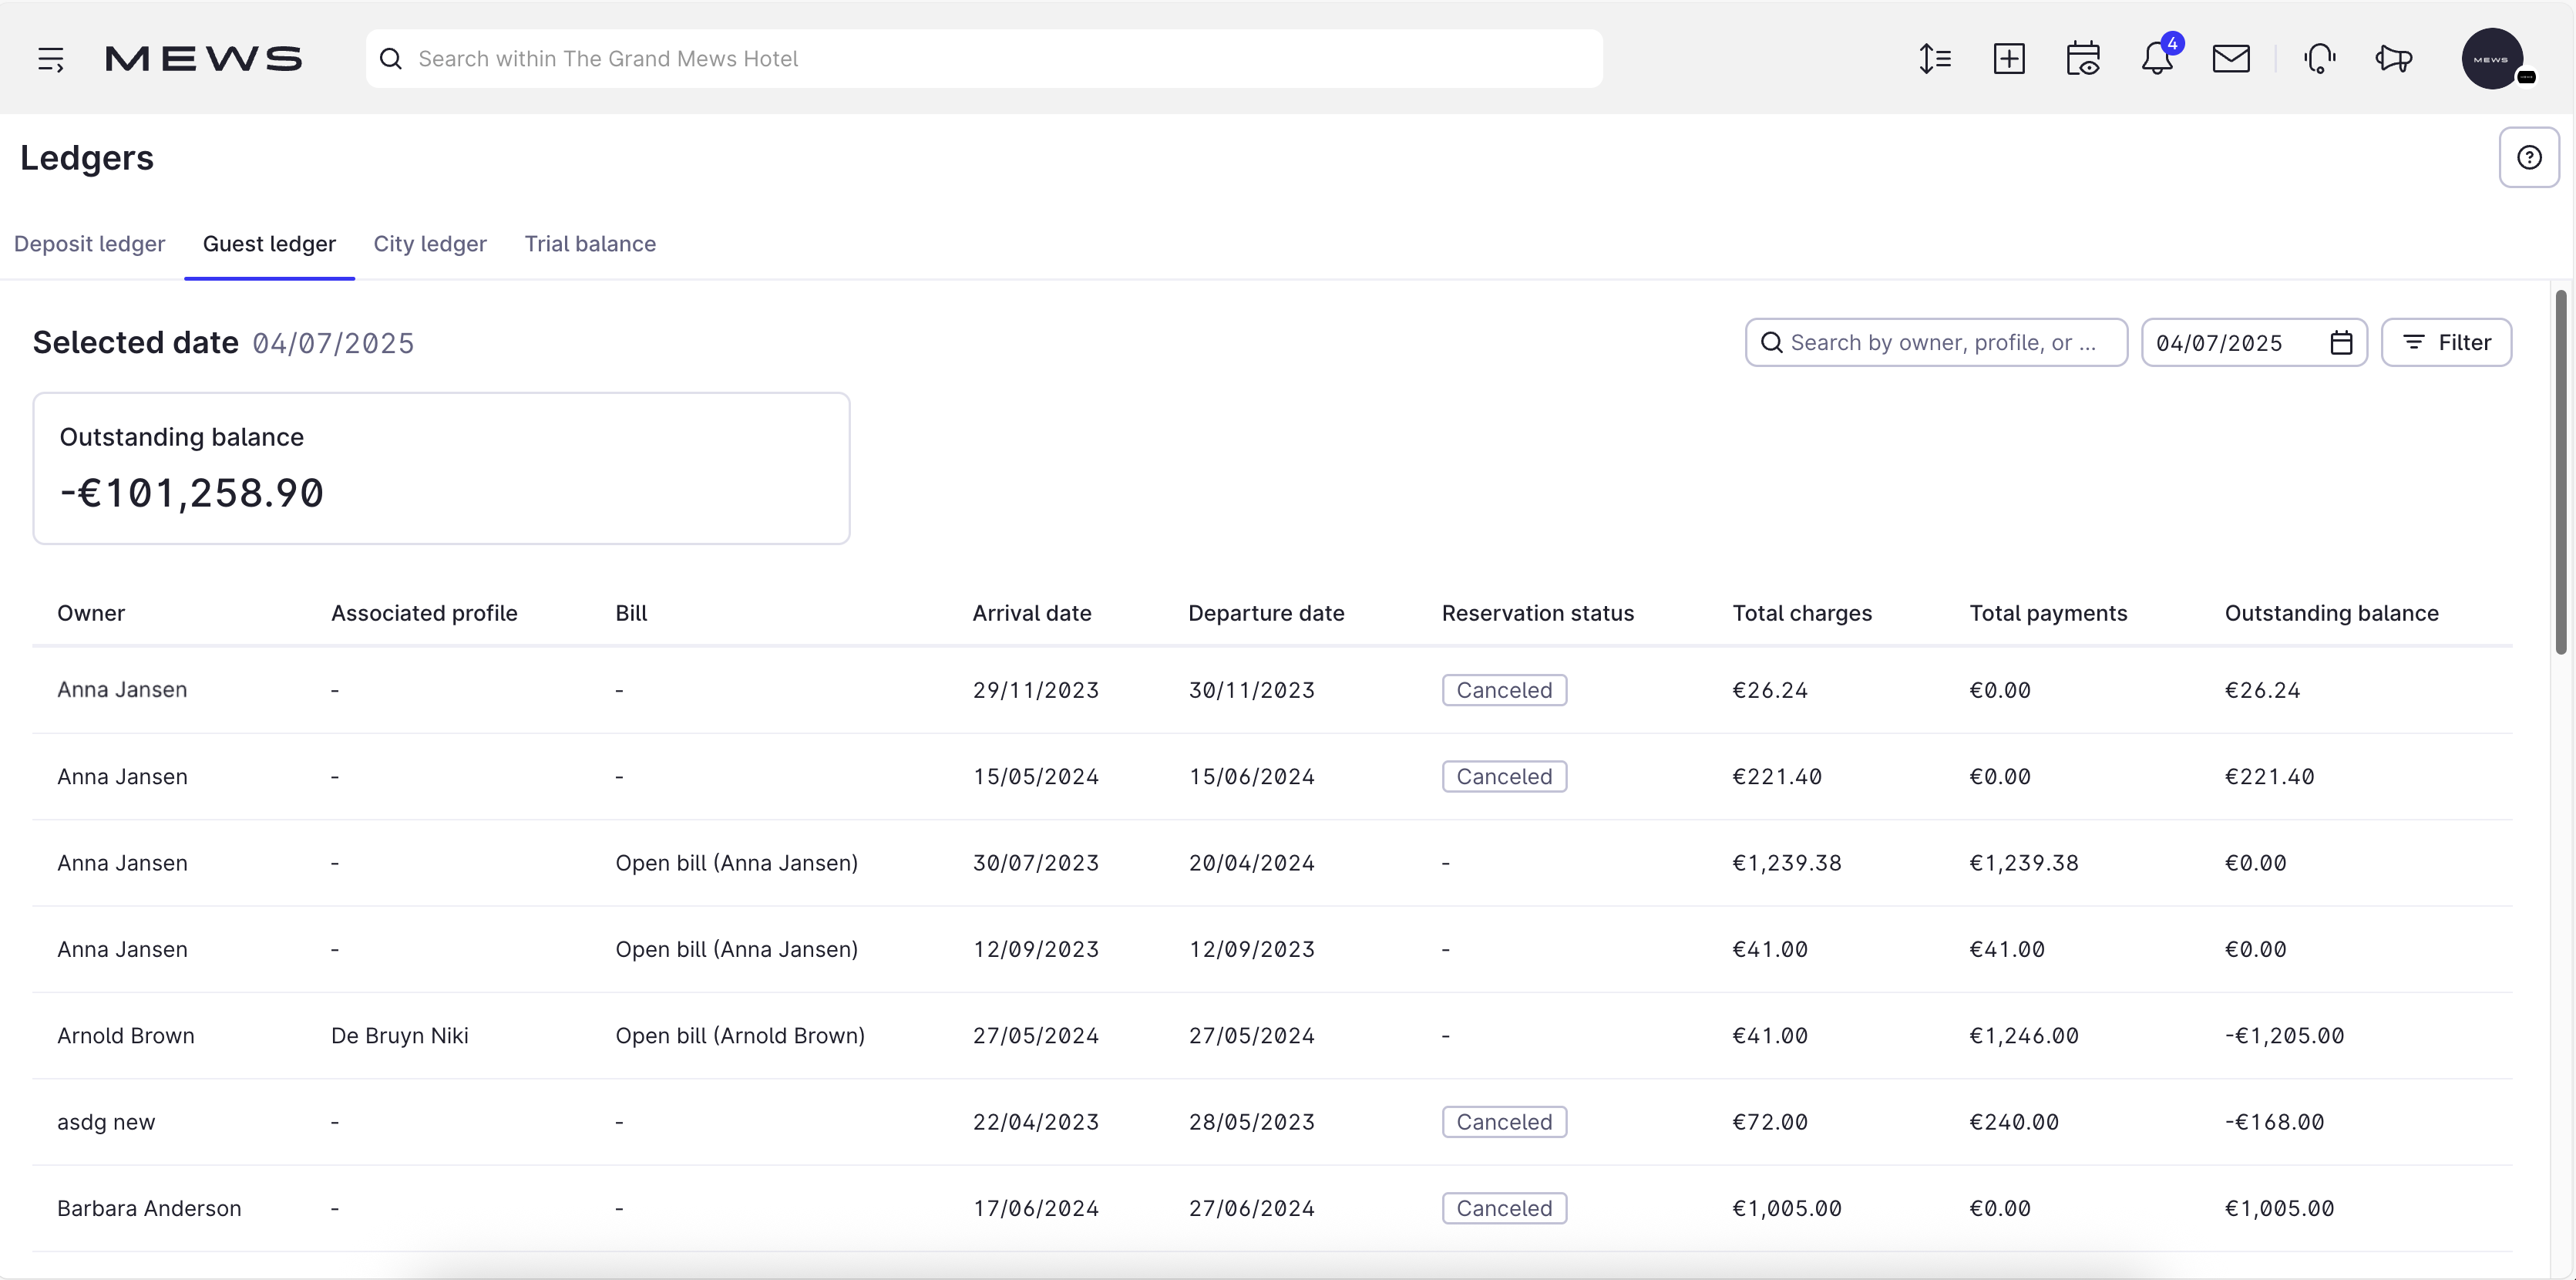The width and height of the screenshot is (2576, 1280).
Task: Click Canceled status for 29/11/2023 reservation
Action: pos(1504,690)
